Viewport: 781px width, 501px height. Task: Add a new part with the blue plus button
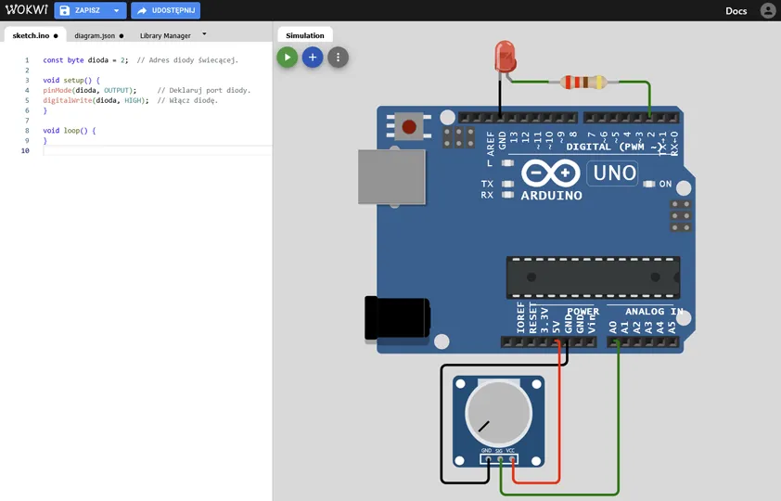(313, 58)
